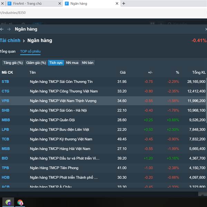This screenshot has width=207, height=207.
Task: Click Ngân hàng TMCP Hàng Hải Việt Nam
Action: click(x=60, y=149)
